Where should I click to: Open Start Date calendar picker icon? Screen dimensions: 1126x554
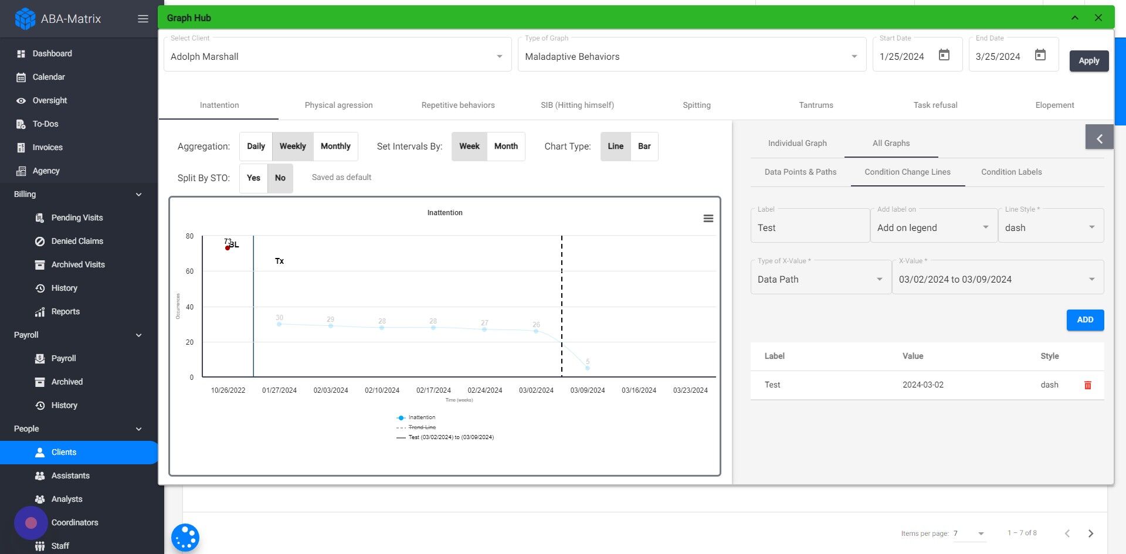point(944,55)
